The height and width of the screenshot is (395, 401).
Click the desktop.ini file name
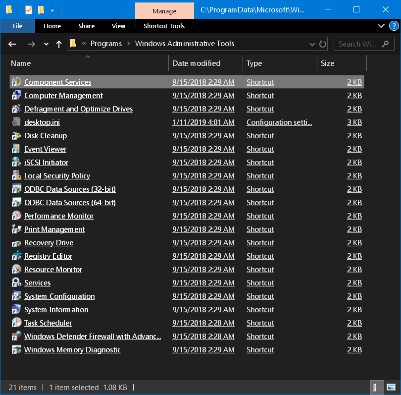(42, 122)
